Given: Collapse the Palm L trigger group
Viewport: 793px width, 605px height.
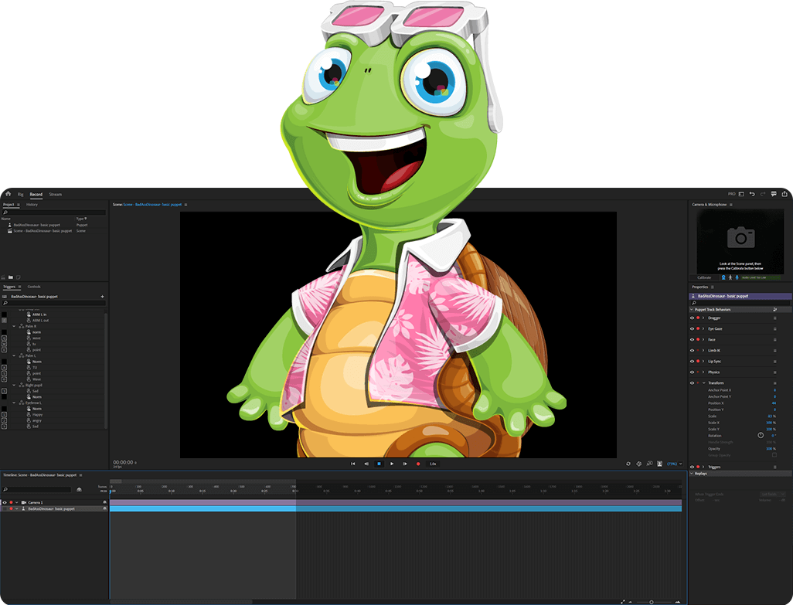Looking at the screenshot, I should 13,355.
